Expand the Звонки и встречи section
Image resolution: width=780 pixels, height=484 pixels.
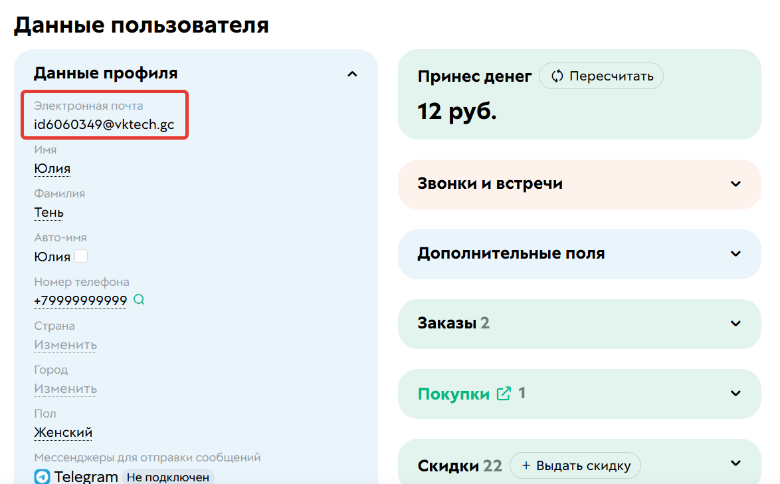tap(735, 183)
